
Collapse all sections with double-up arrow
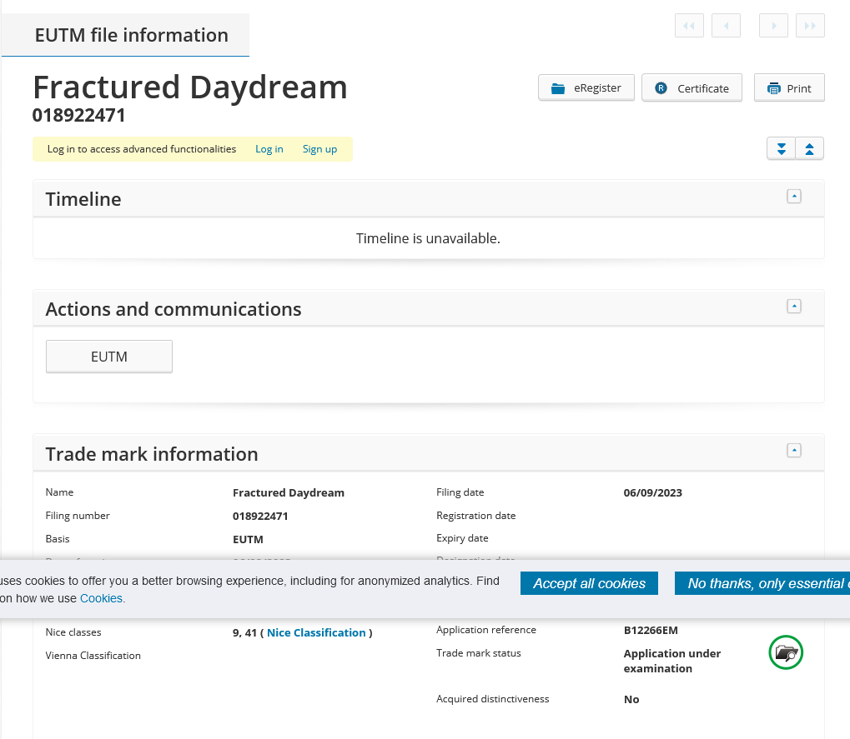[809, 149]
